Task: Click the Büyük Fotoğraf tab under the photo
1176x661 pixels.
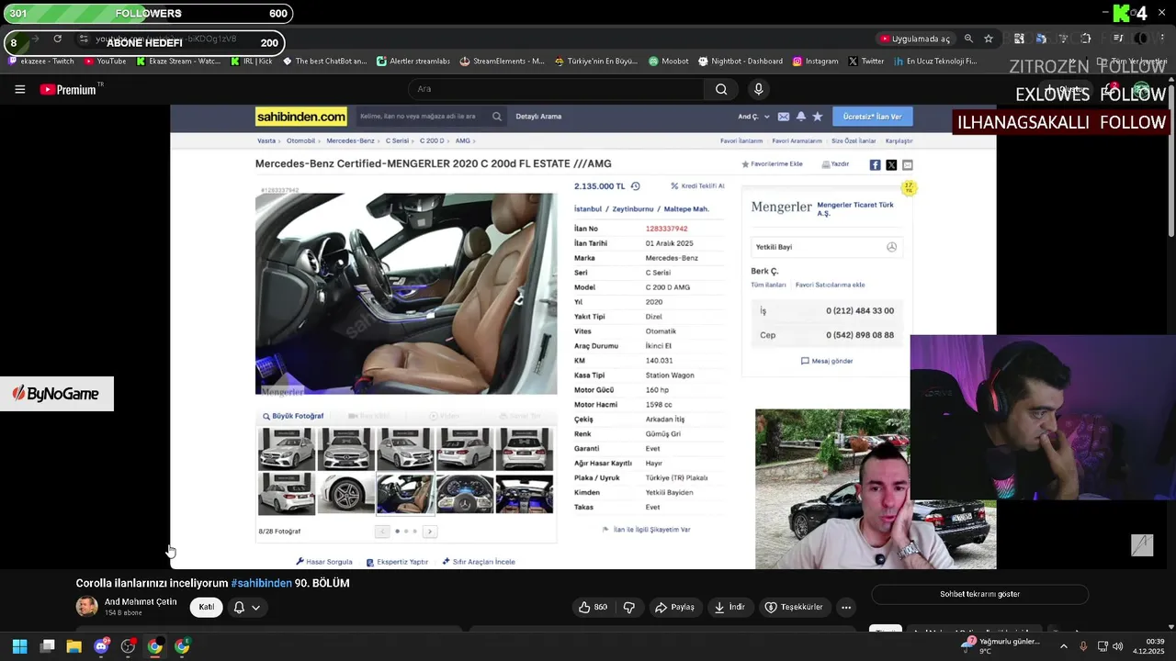Action: point(293,416)
